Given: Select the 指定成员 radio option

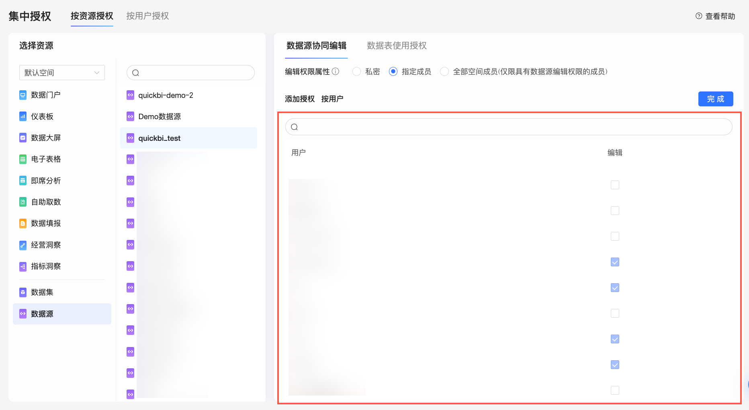Looking at the screenshot, I should pos(393,71).
